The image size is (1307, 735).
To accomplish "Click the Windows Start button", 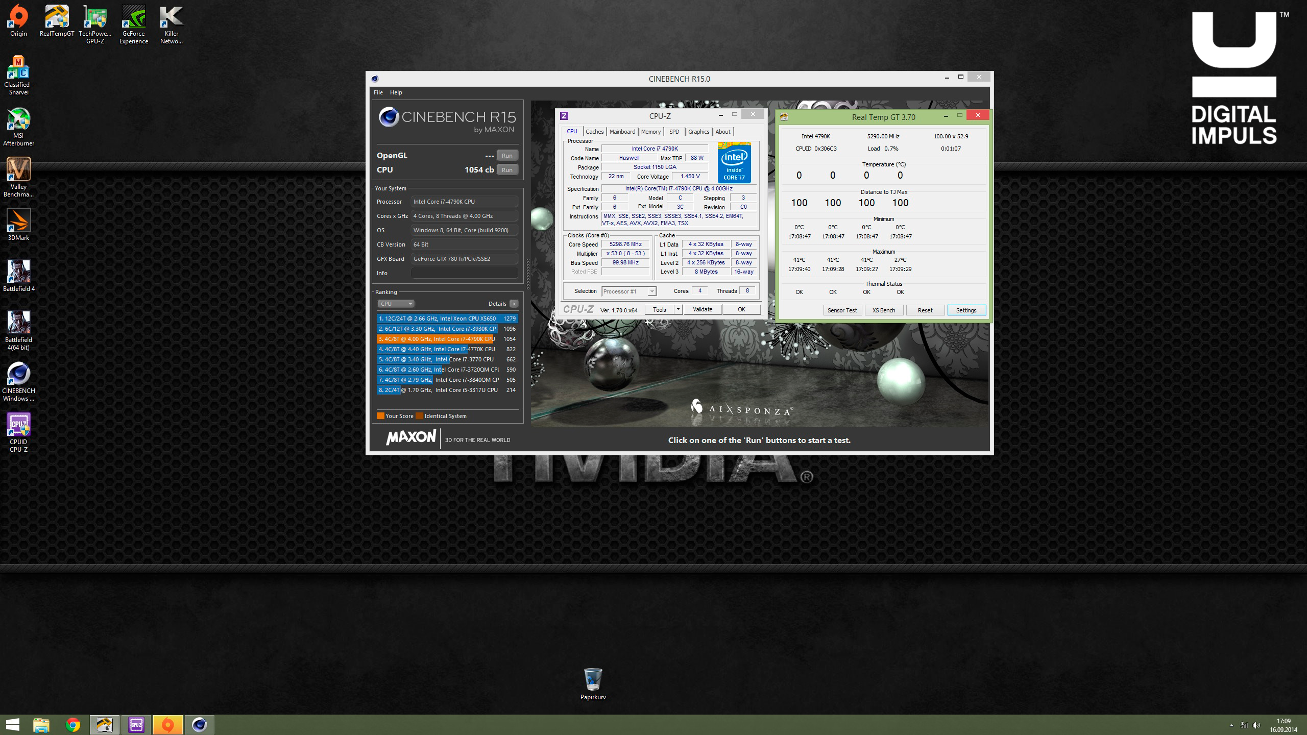I will click(12, 725).
